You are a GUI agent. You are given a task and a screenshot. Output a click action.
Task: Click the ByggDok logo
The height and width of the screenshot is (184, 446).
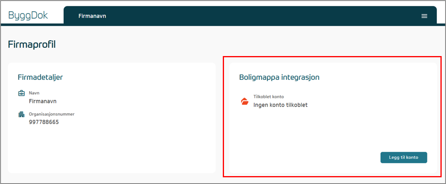[x=28, y=15]
